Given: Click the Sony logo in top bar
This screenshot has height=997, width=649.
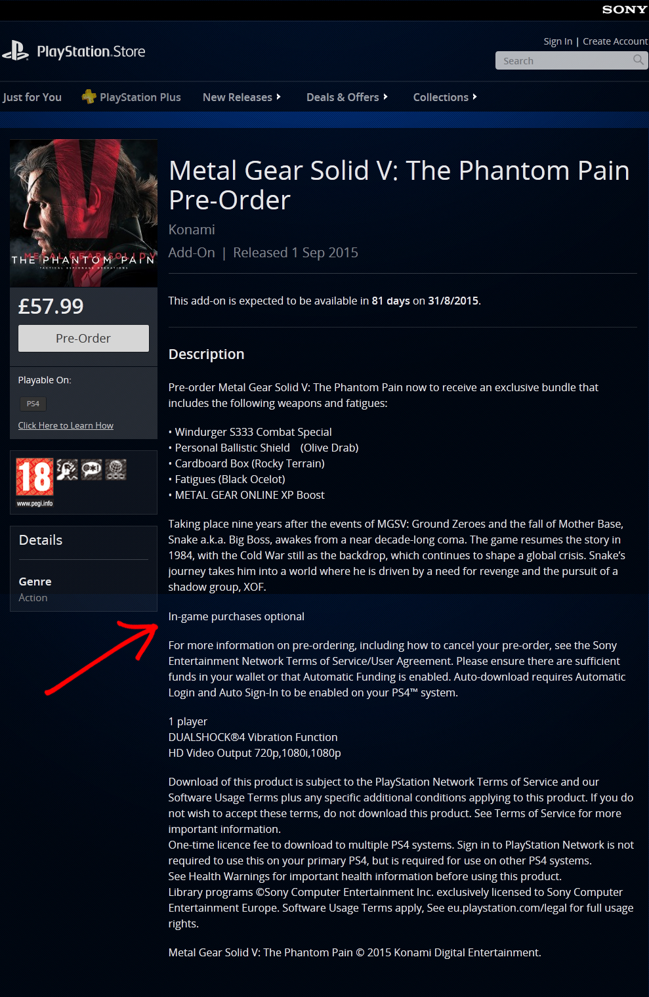Looking at the screenshot, I should tap(624, 9).
